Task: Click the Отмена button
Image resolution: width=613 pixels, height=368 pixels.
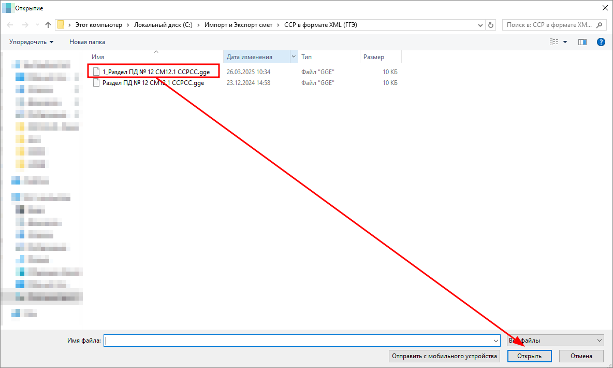Action: tap(581, 356)
